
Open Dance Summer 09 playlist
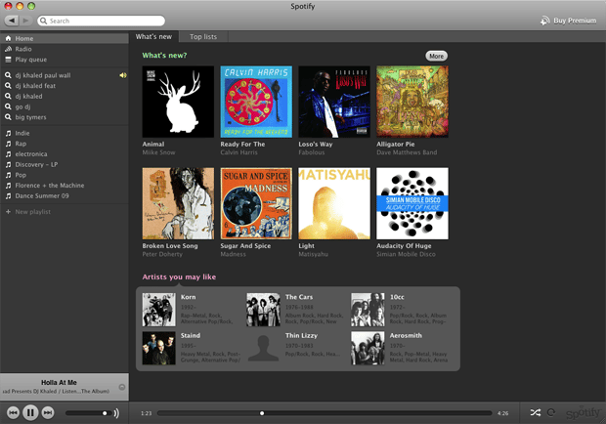point(65,195)
